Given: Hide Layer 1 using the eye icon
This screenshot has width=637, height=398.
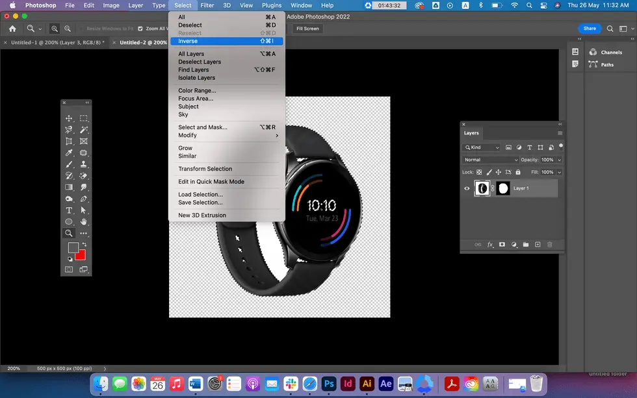Looking at the screenshot, I should 467,189.
